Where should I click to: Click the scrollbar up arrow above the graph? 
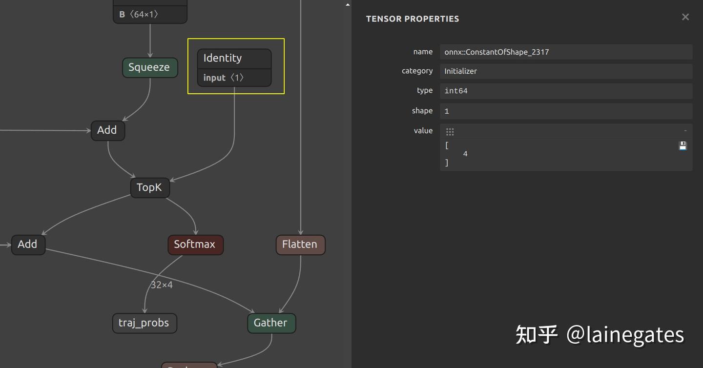[347, 3]
